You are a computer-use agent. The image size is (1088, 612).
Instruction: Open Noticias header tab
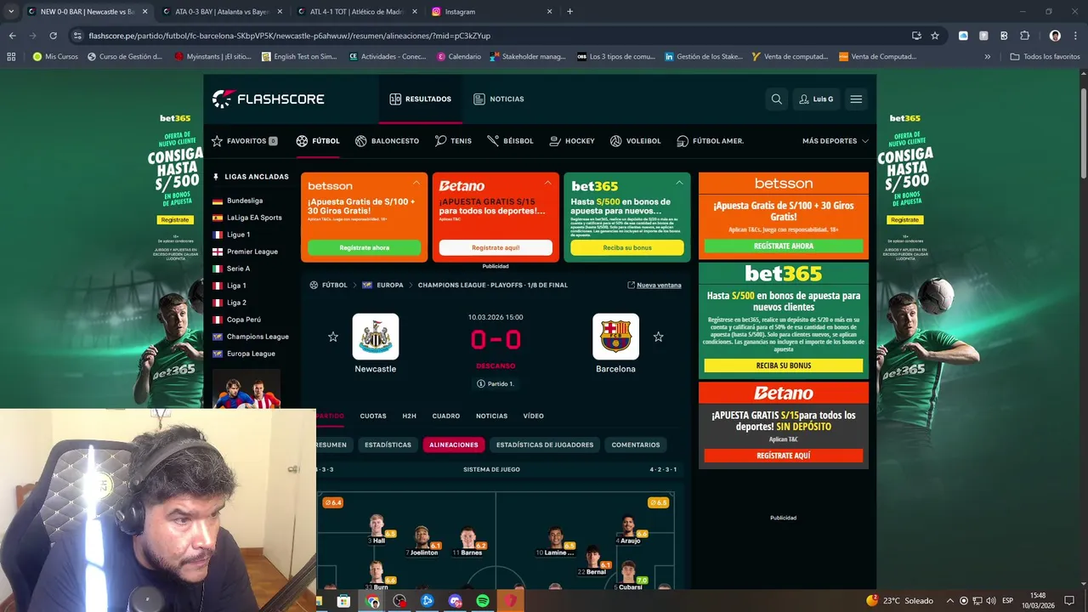(x=499, y=99)
